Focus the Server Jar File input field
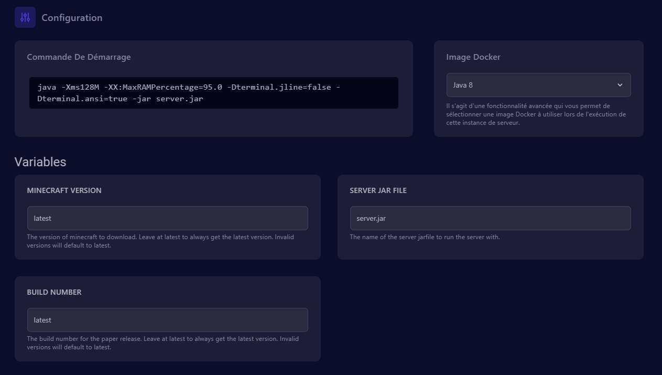The width and height of the screenshot is (662, 375). 490,218
